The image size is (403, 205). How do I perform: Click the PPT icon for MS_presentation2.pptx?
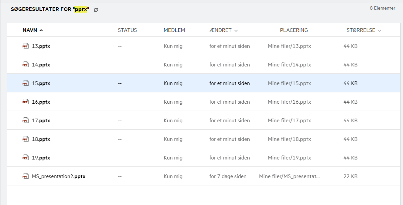click(x=25, y=176)
